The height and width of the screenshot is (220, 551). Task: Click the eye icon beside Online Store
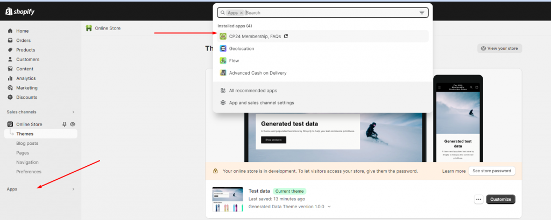pos(73,124)
